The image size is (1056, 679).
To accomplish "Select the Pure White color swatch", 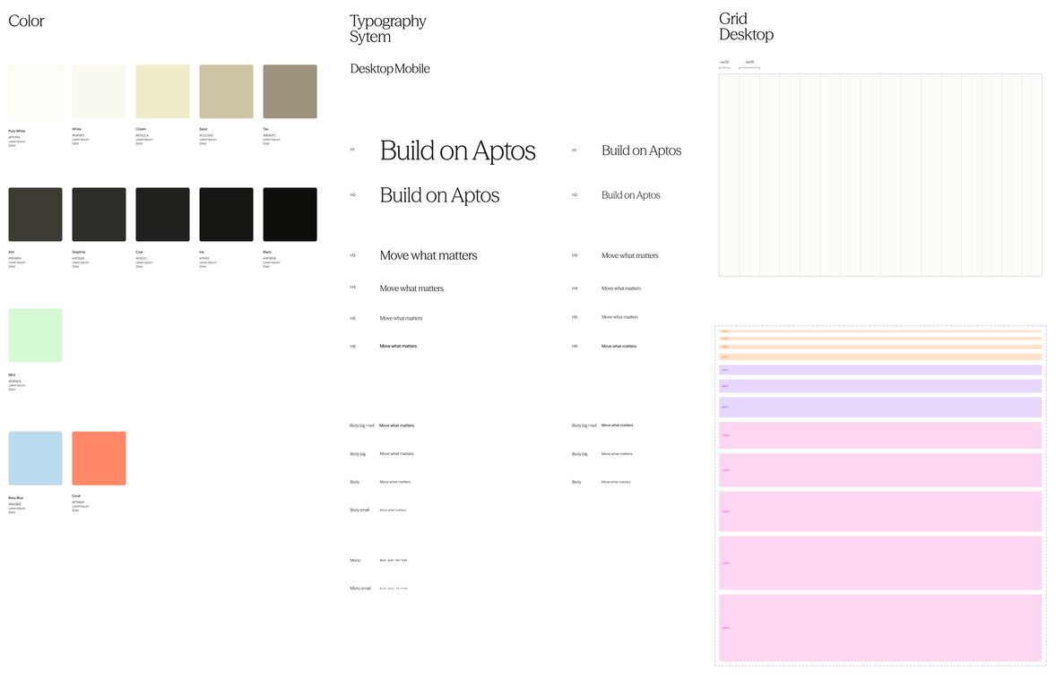I will pos(35,90).
